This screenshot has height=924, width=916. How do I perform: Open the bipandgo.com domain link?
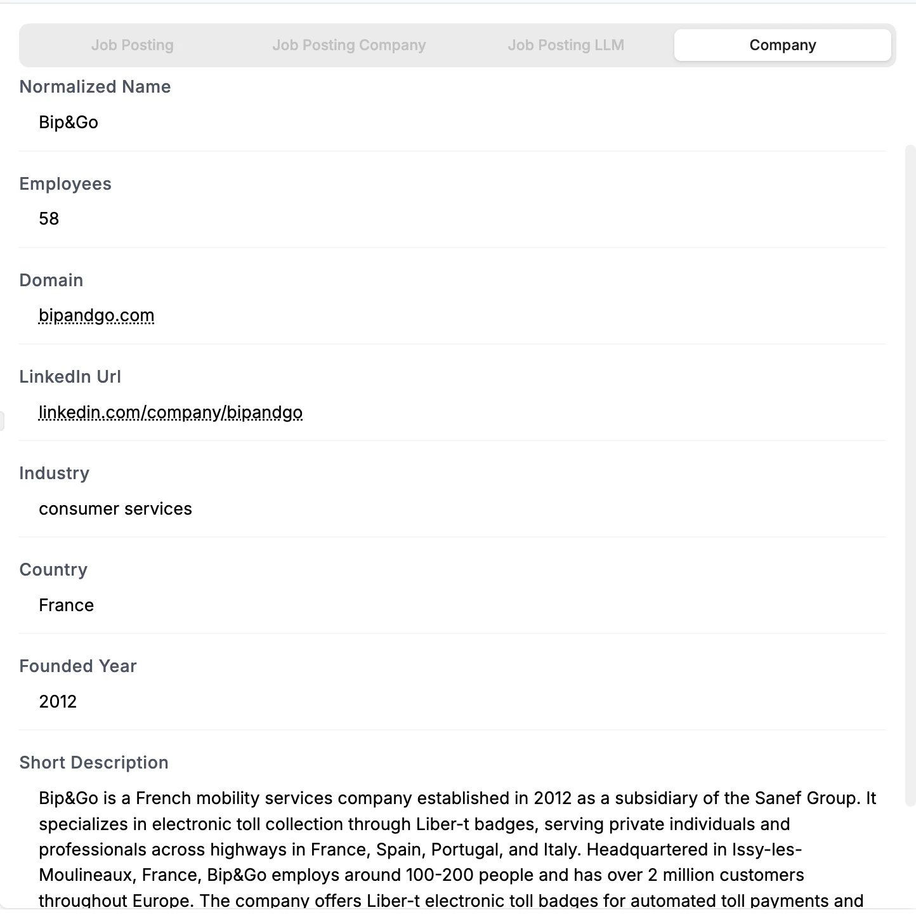tap(96, 315)
